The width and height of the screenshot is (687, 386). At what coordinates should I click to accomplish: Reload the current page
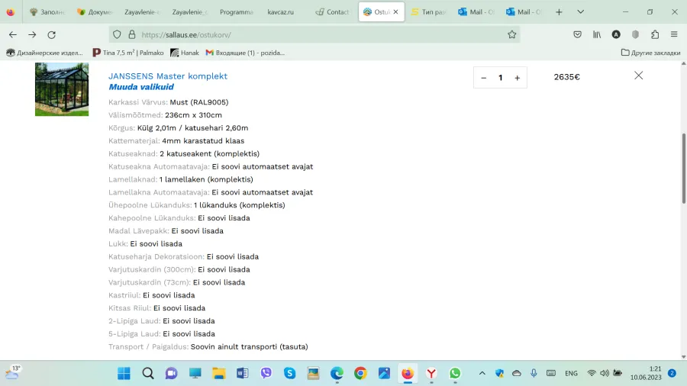(52, 34)
